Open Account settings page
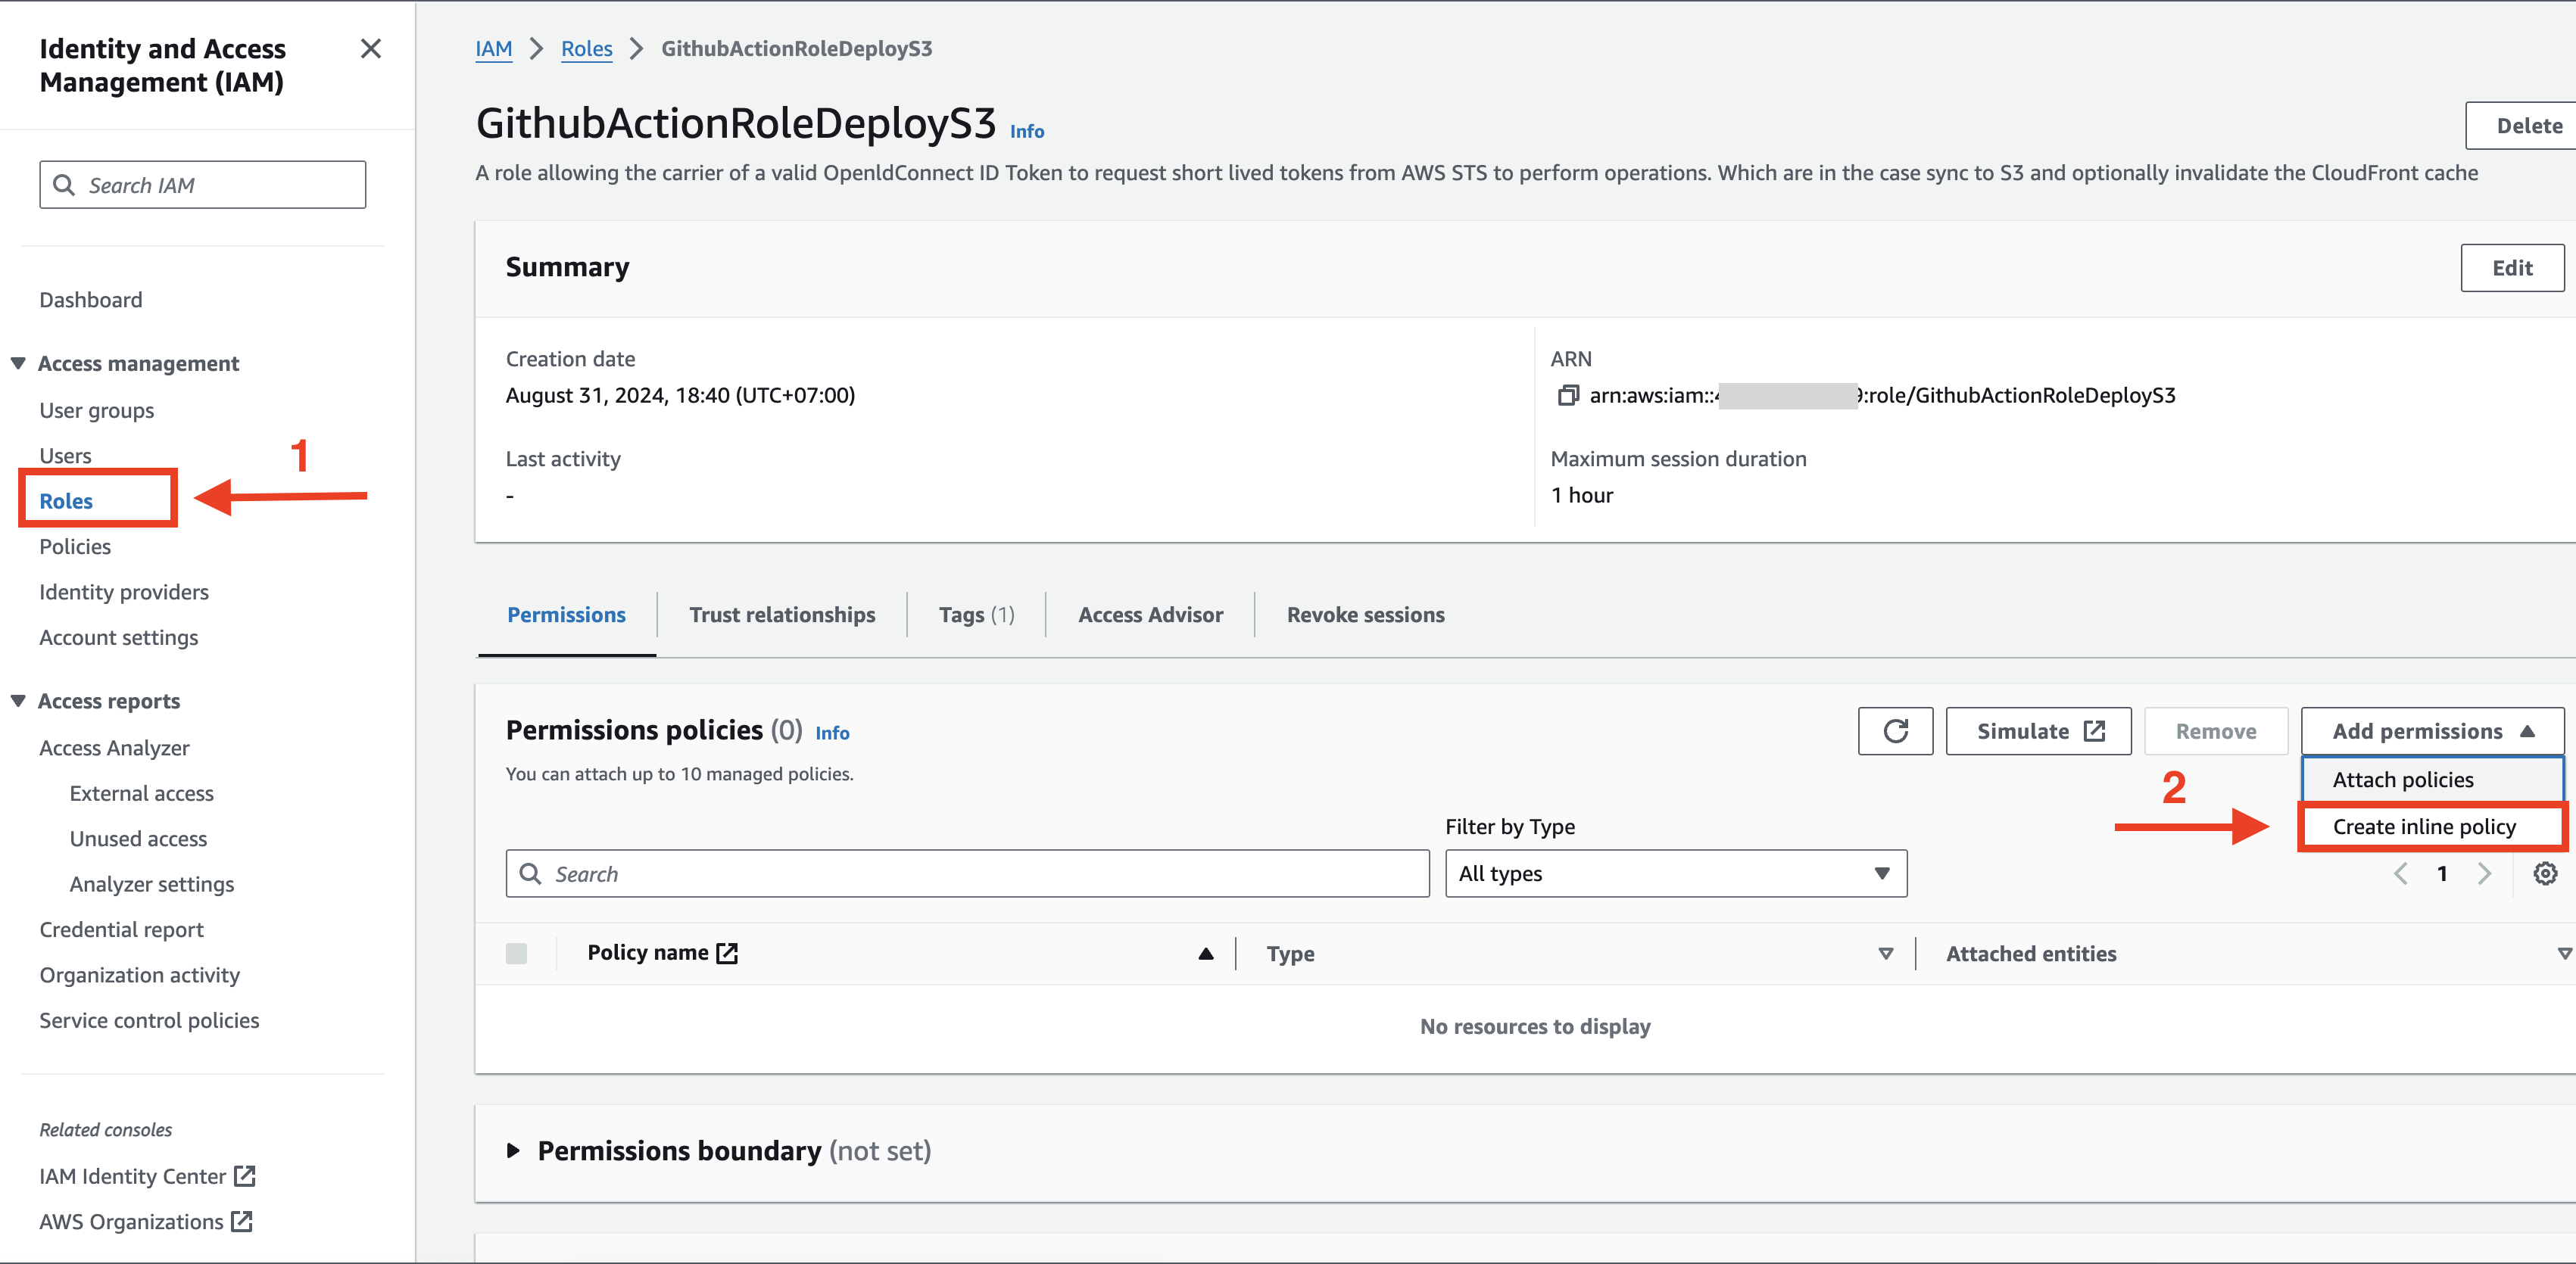Viewport: 2576px width, 1264px height. [119, 637]
